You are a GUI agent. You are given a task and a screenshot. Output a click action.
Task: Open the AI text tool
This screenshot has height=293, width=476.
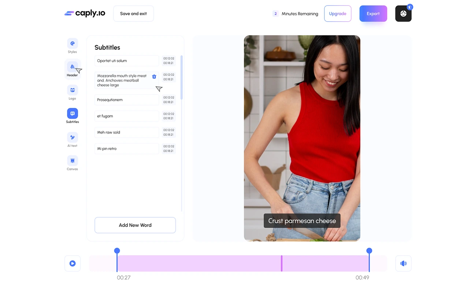pos(72,137)
